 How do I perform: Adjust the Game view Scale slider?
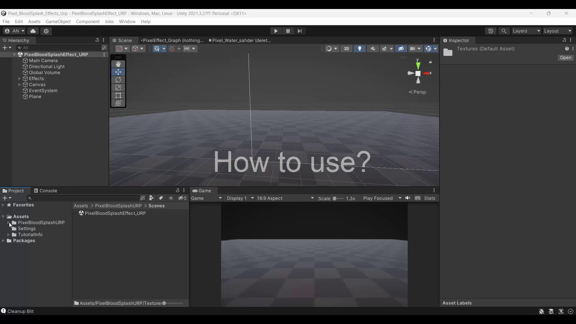(x=338, y=198)
